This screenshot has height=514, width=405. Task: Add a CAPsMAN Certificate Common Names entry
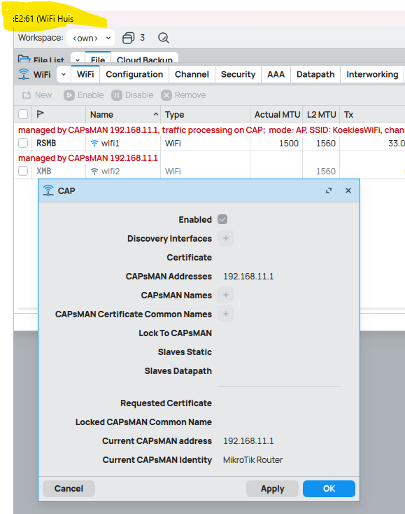[x=225, y=314]
